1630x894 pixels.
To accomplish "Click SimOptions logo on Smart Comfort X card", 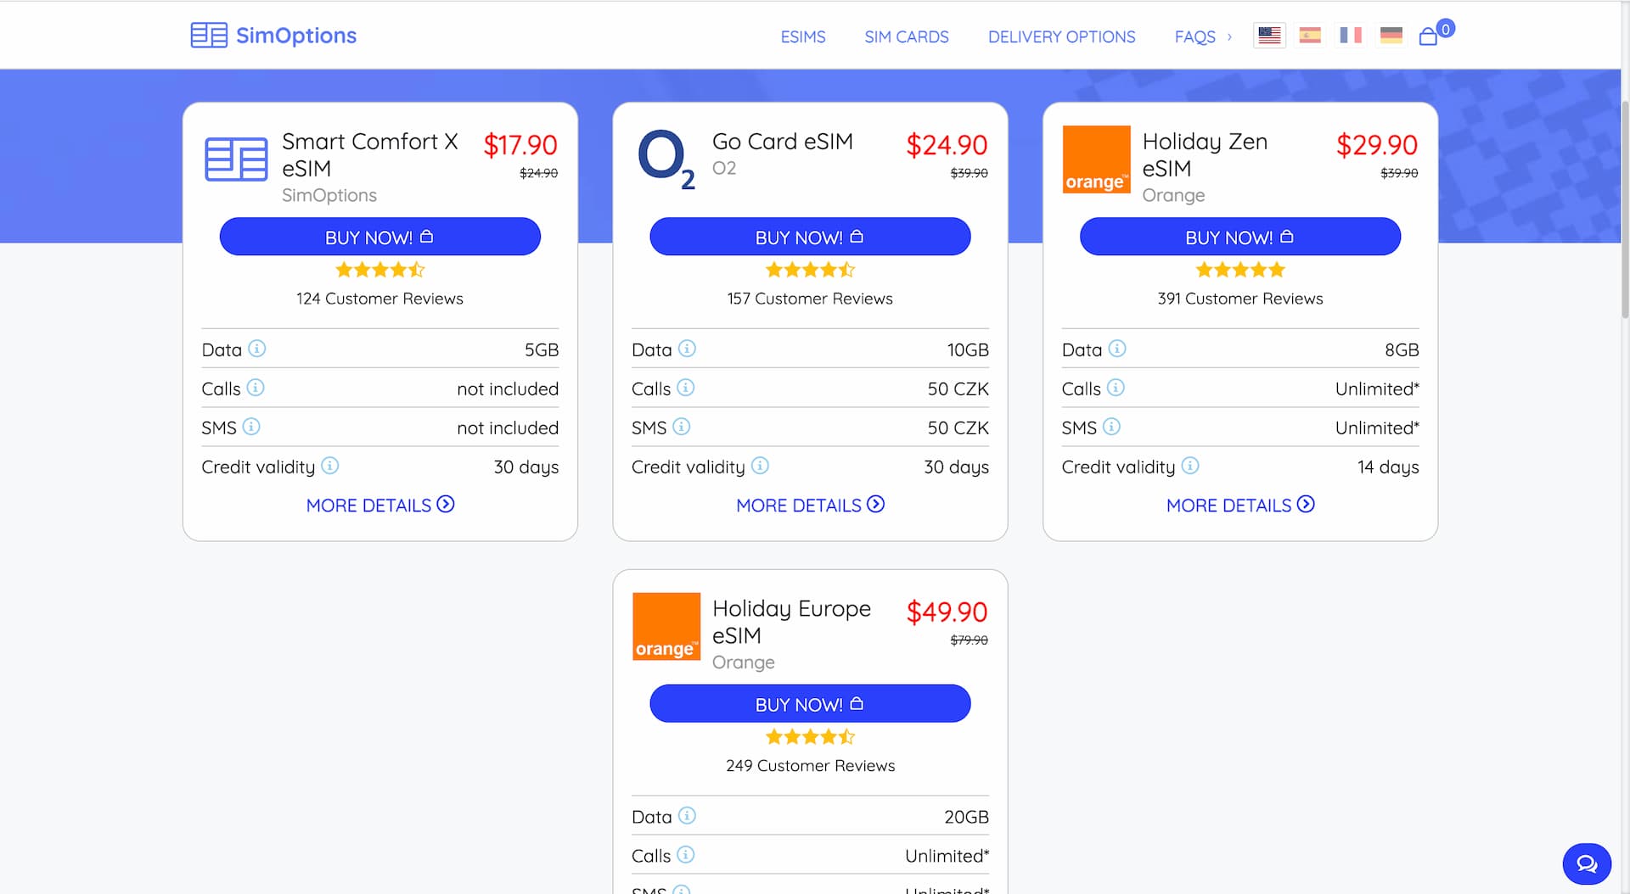I will point(236,159).
